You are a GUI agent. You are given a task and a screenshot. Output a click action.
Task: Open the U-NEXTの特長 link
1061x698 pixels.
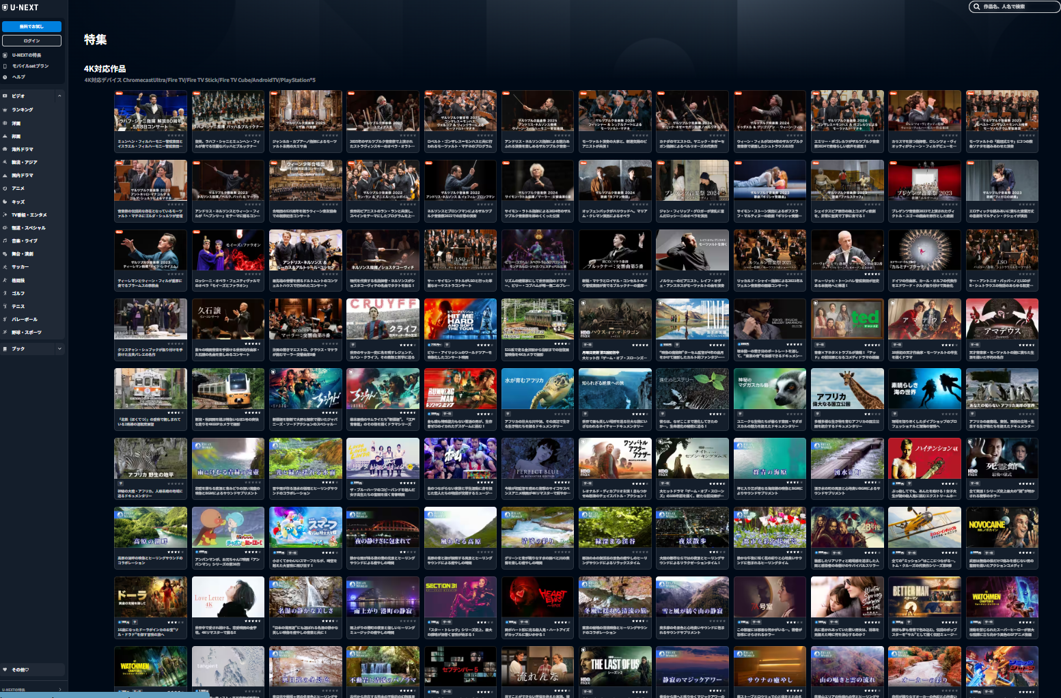coord(26,55)
